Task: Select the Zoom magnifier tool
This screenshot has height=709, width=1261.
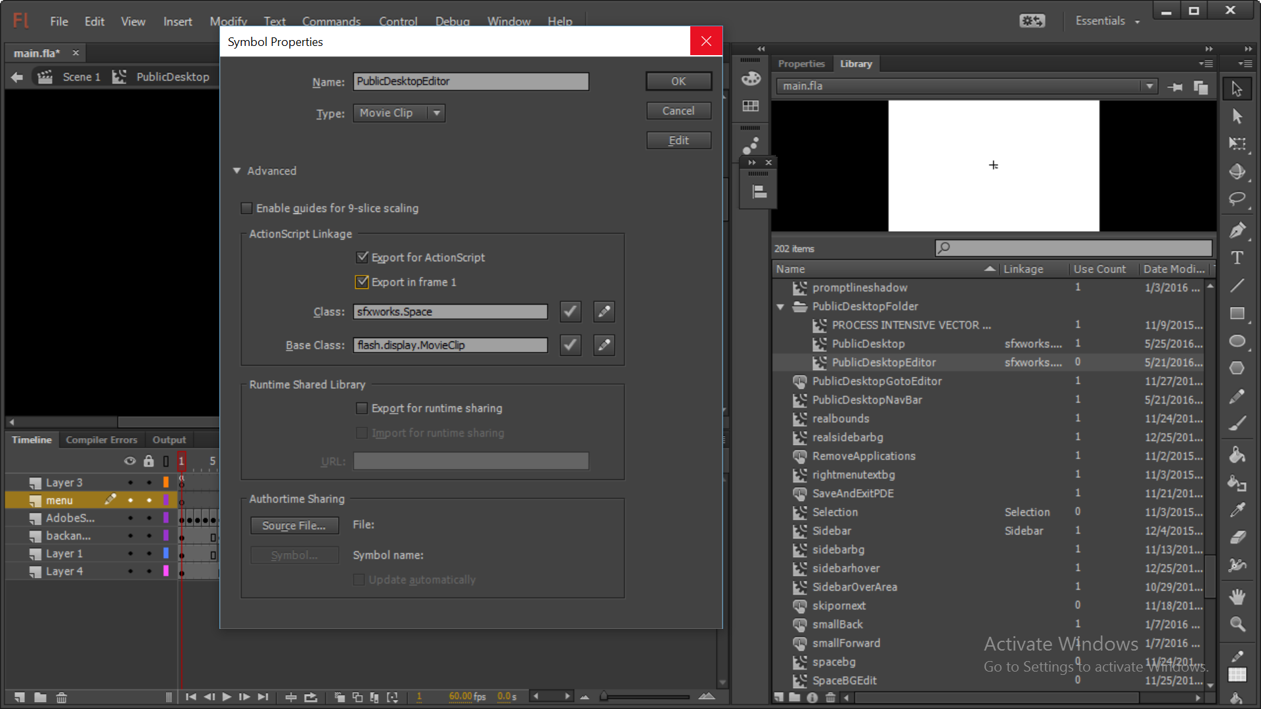Action: (1237, 624)
